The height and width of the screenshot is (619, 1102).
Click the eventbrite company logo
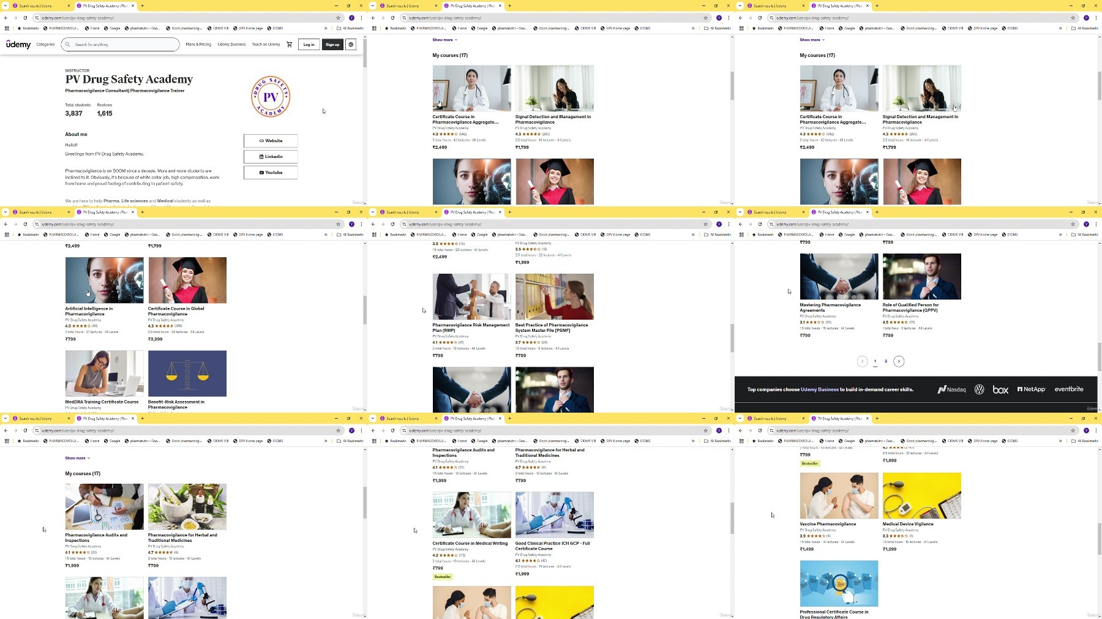pos(1069,389)
